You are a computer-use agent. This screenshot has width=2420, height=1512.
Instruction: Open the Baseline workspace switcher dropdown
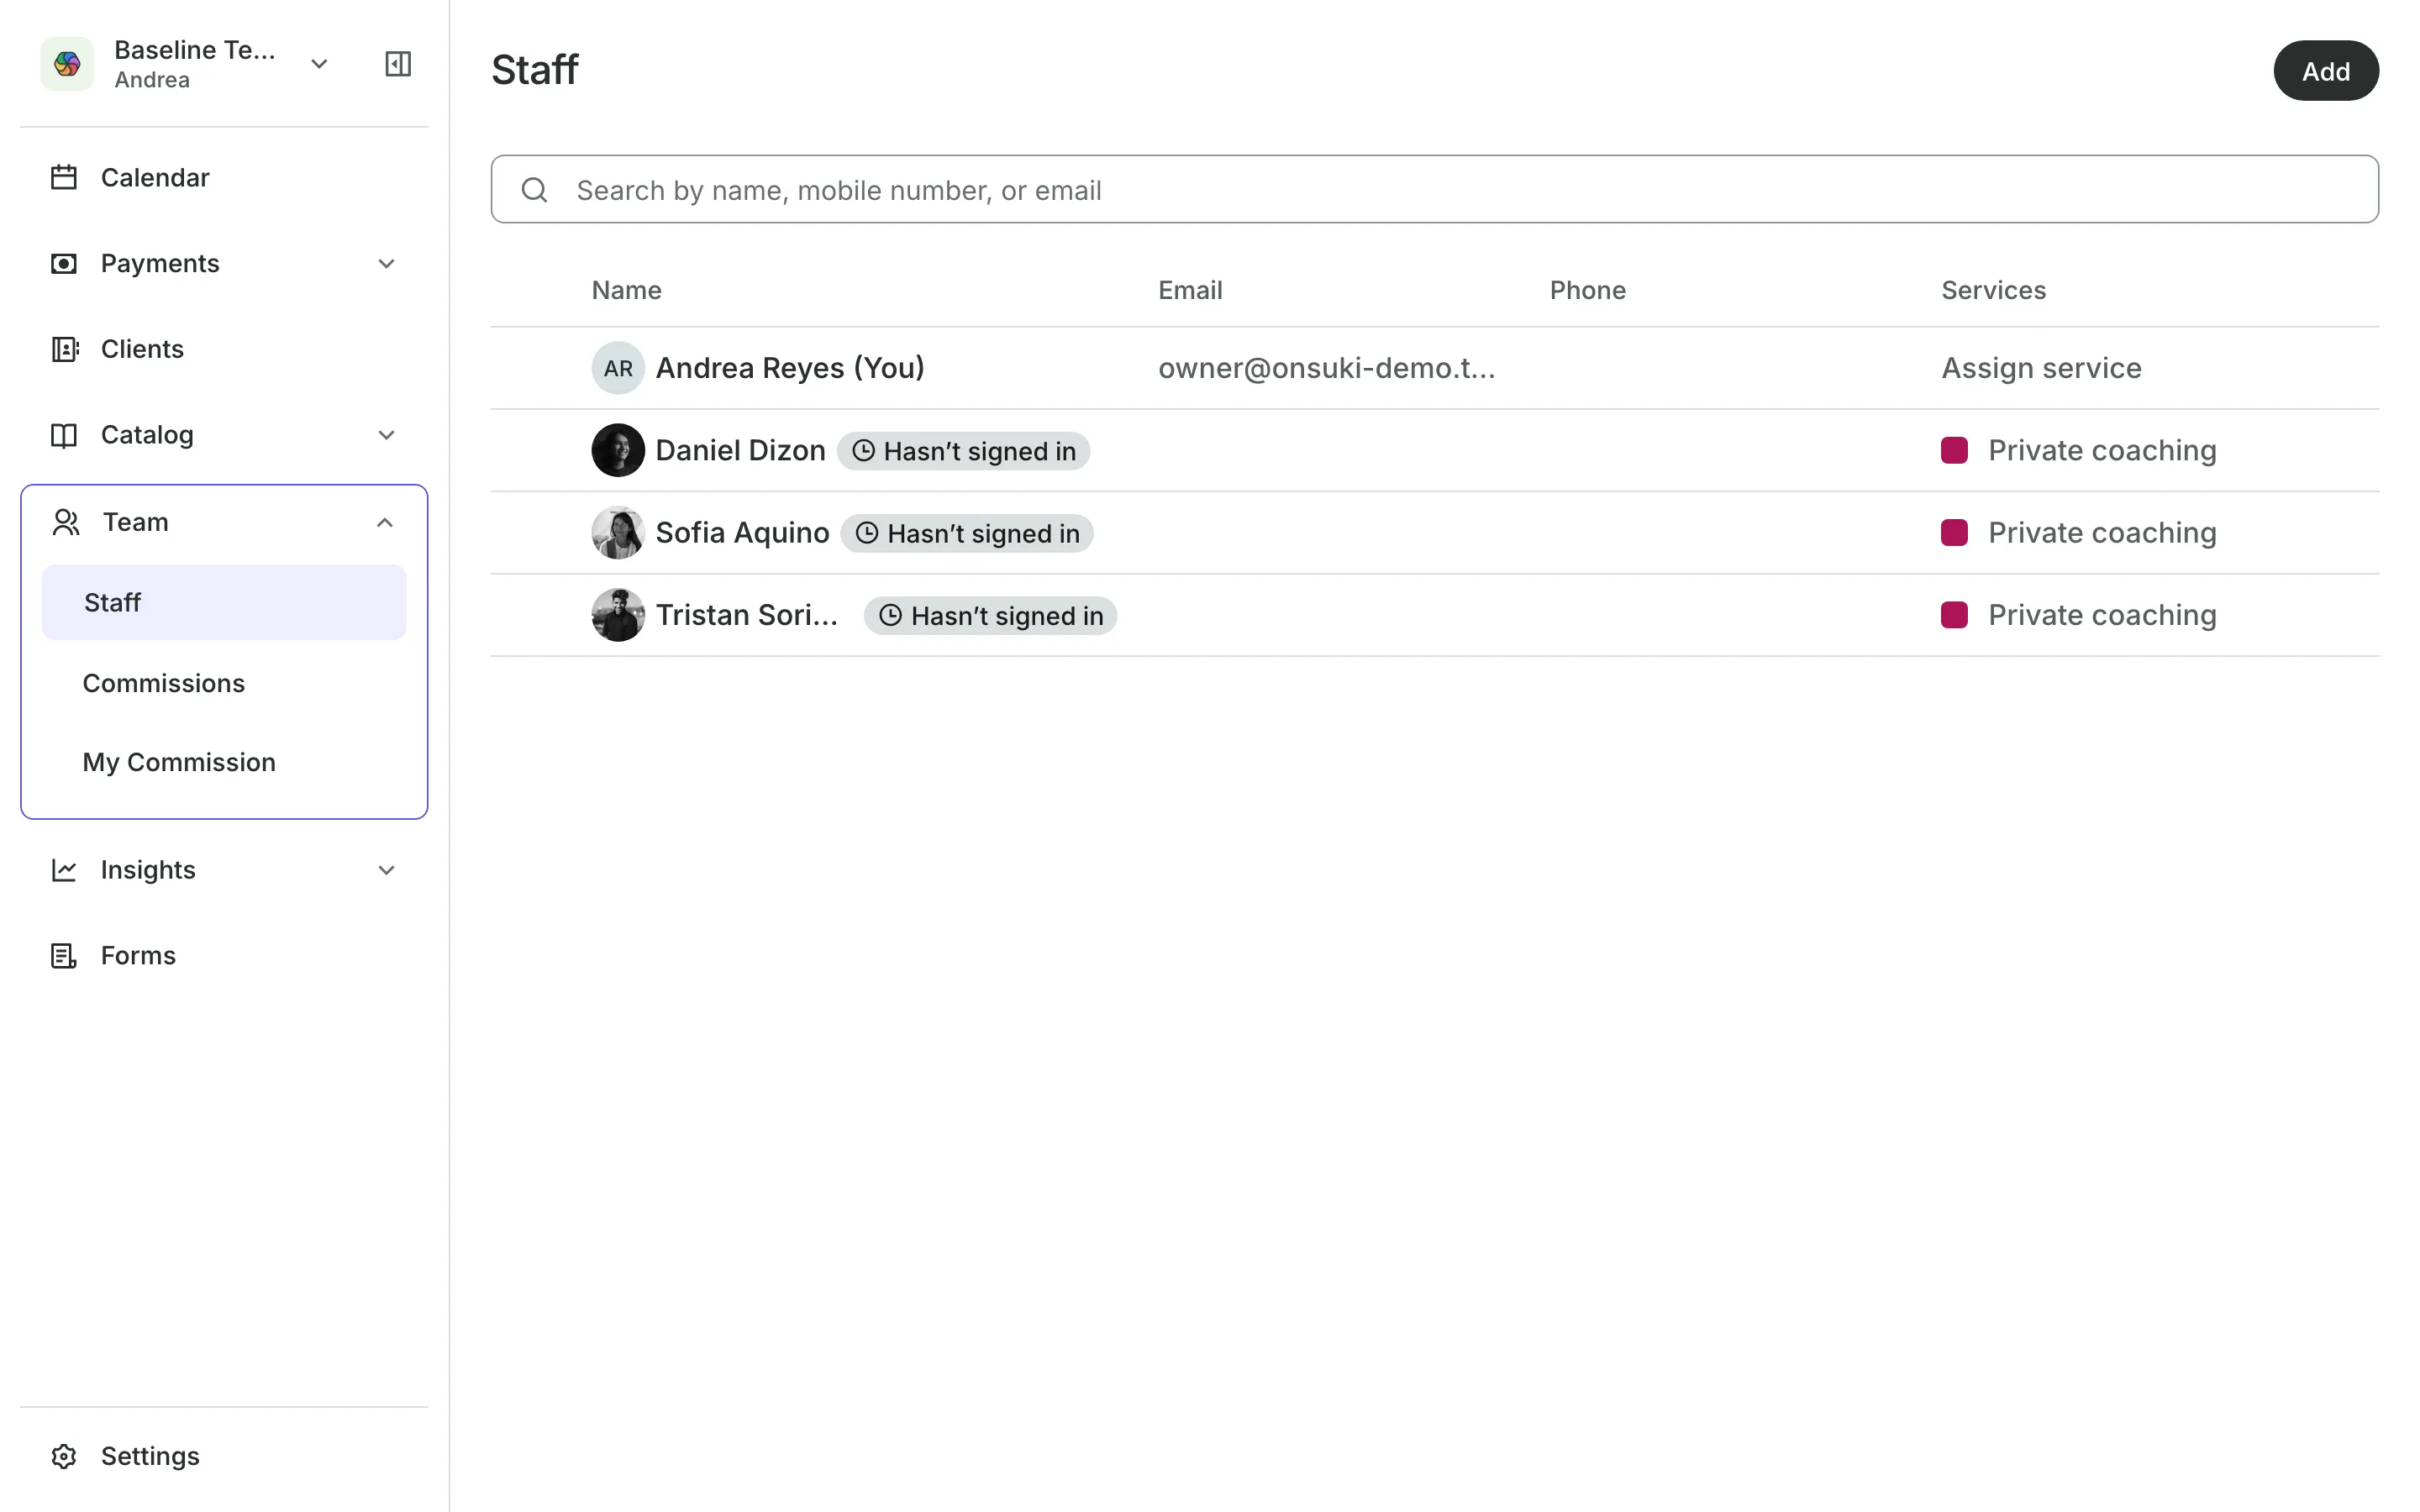tap(319, 64)
